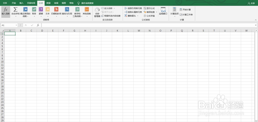
Task: Open the File (文件) tab
Action: pos(5,3)
